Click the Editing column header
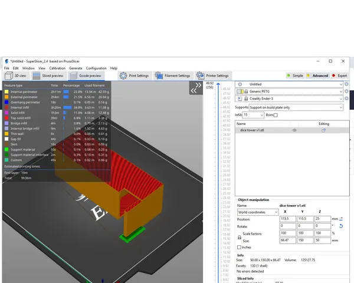This screenshot has height=283, width=354. 324,124
